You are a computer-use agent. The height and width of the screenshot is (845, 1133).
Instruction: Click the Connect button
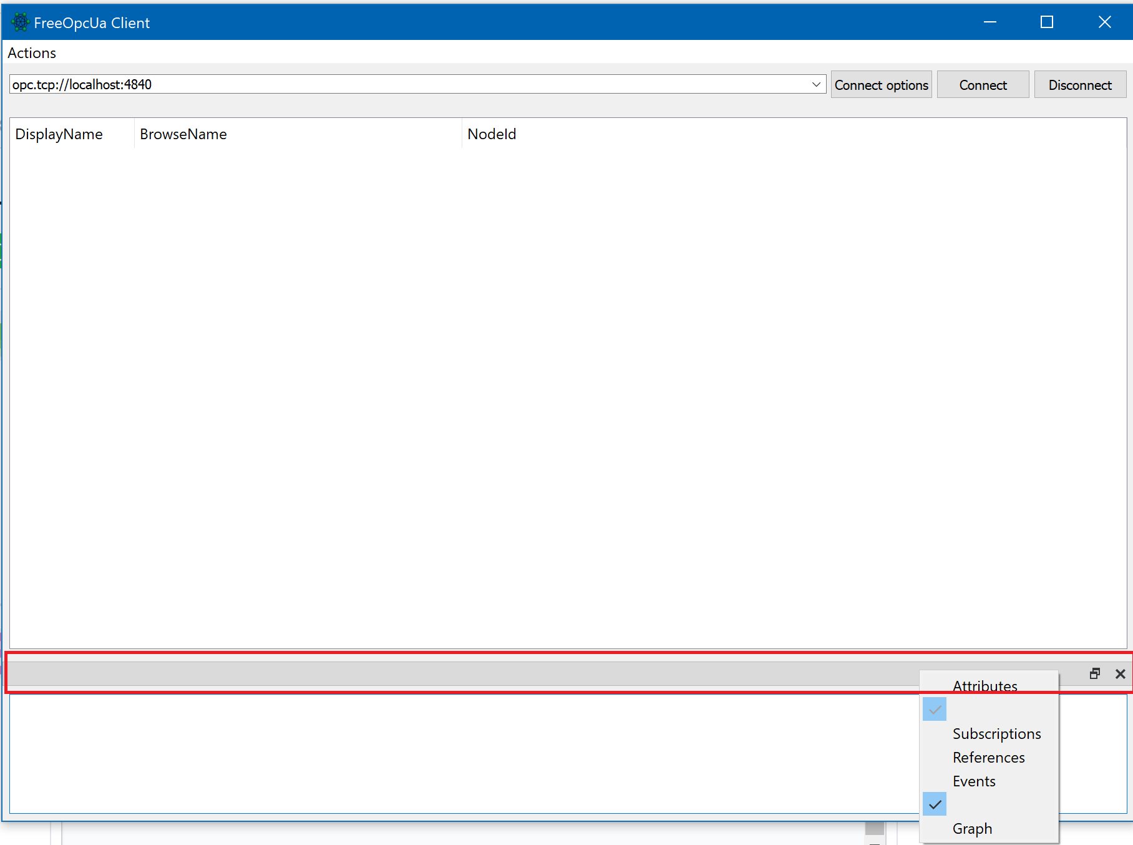[983, 85]
